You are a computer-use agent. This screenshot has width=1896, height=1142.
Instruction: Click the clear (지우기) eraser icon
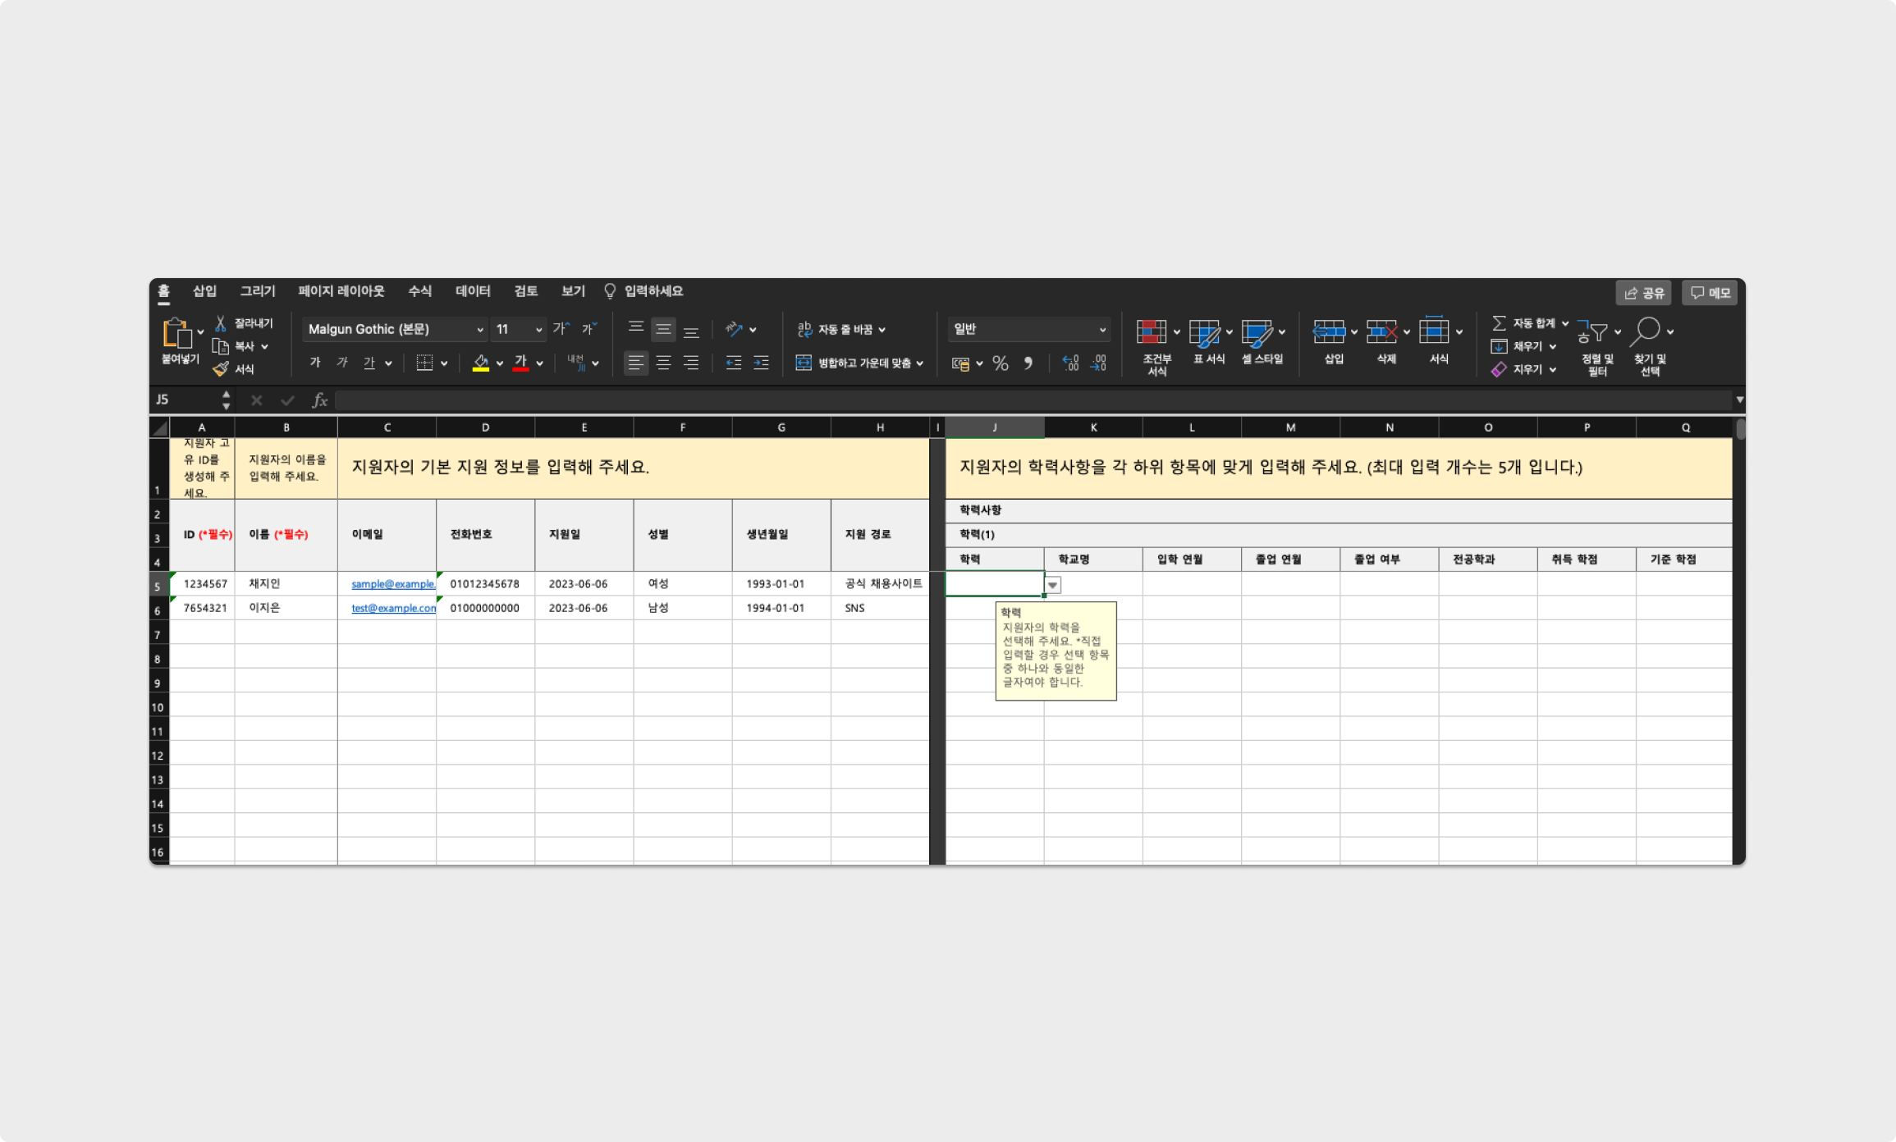coord(1499,369)
